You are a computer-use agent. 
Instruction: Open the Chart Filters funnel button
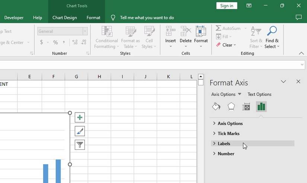point(80,145)
